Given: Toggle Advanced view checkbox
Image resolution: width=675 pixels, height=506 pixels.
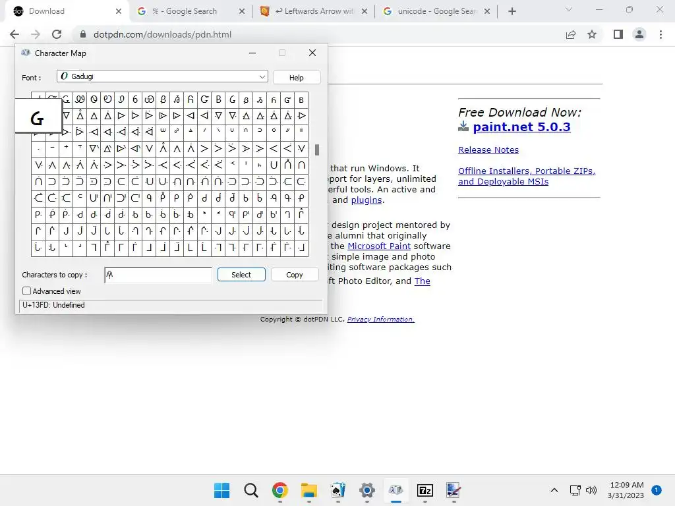Looking at the screenshot, I should click(x=26, y=291).
